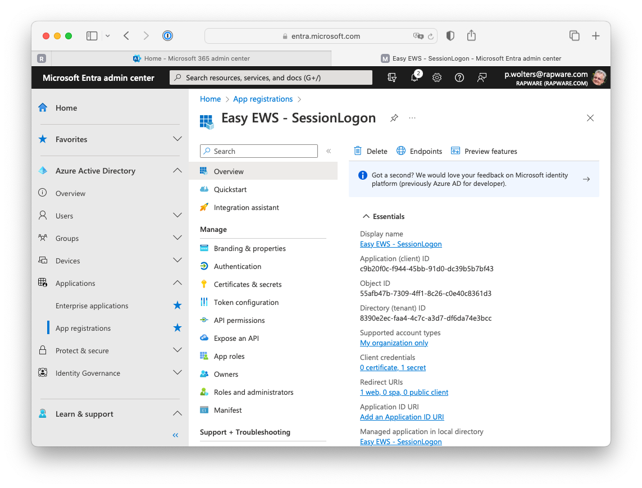This screenshot has width=642, height=488.
Task: Open App roles
Action: [x=229, y=357]
